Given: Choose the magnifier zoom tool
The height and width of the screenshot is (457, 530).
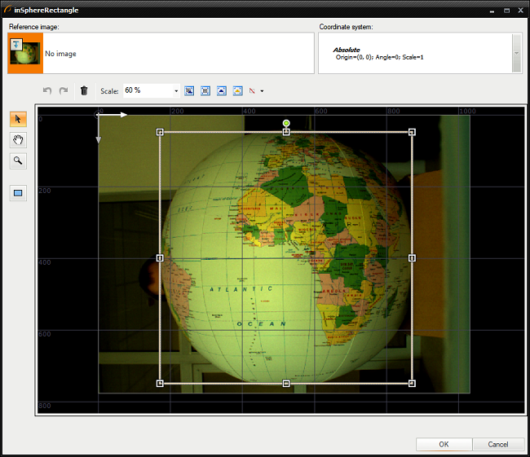Looking at the screenshot, I should (18, 160).
